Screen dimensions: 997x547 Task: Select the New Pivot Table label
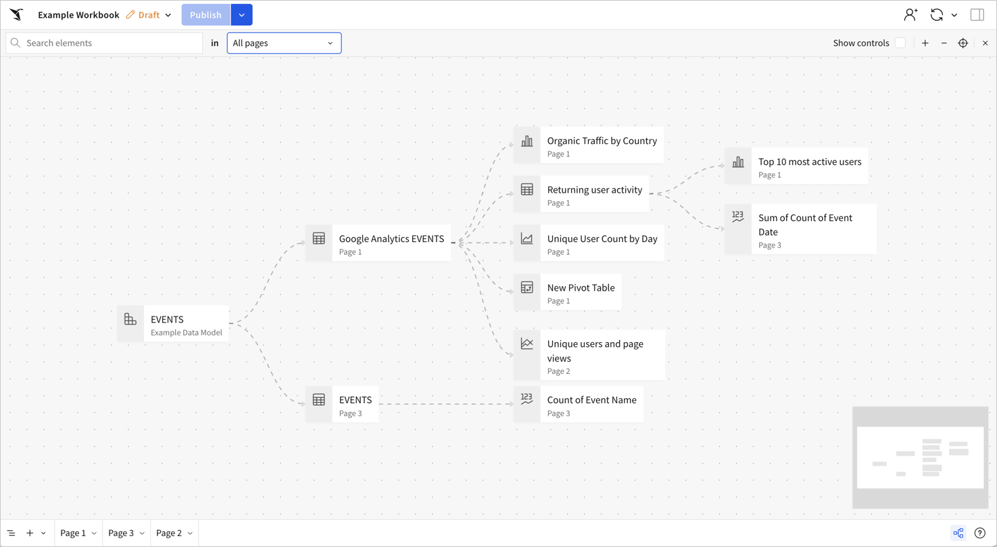tap(581, 287)
